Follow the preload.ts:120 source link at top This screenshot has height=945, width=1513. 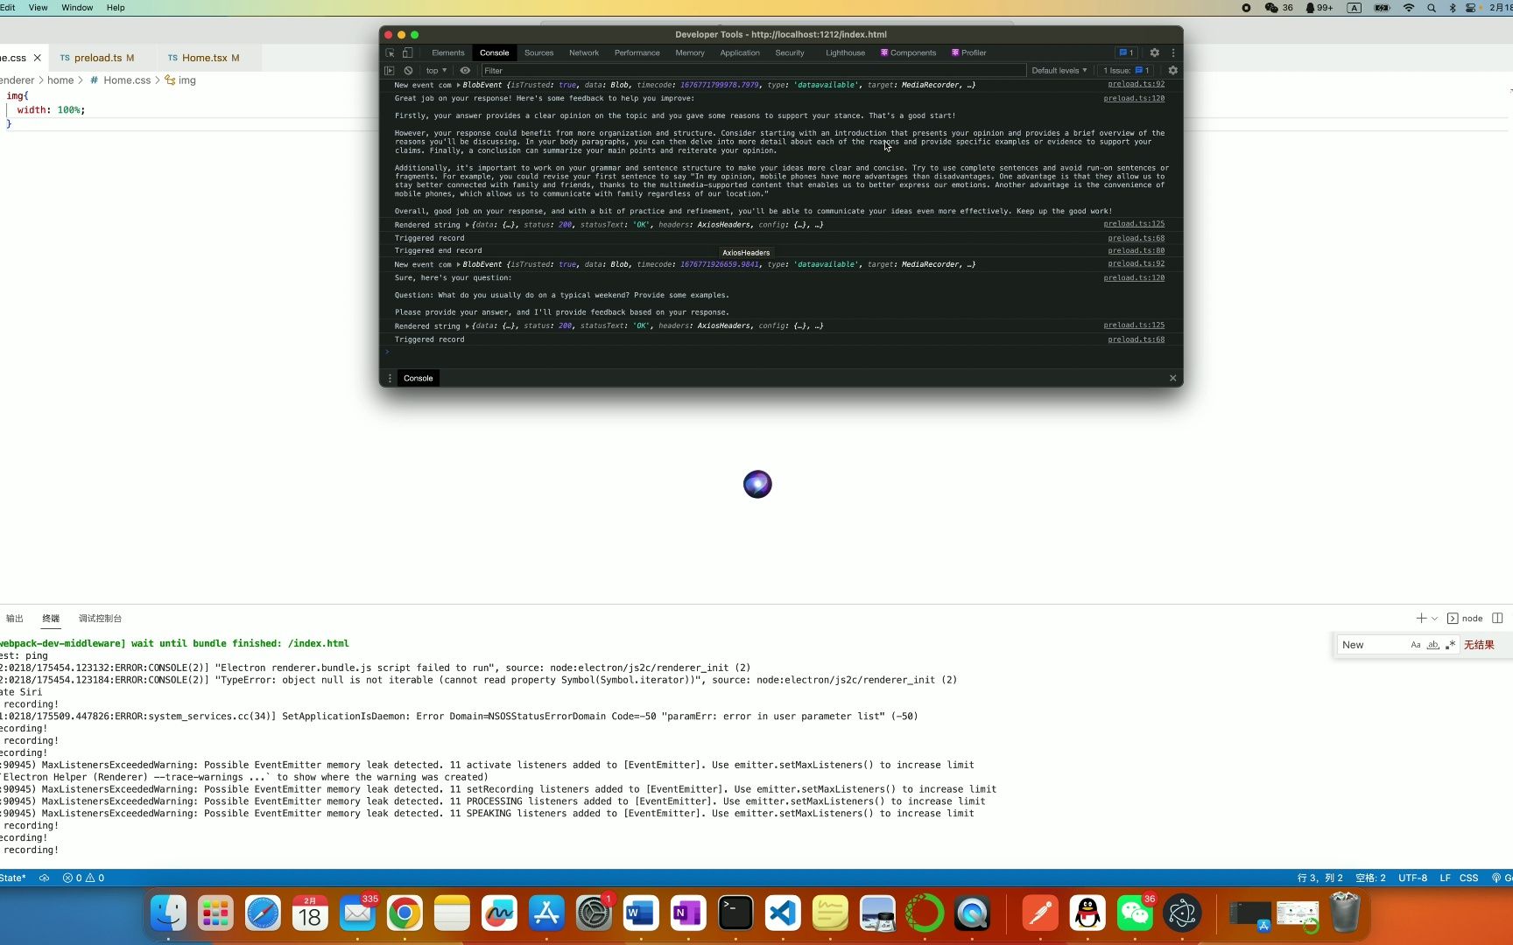pyautogui.click(x=1134, y=98)
